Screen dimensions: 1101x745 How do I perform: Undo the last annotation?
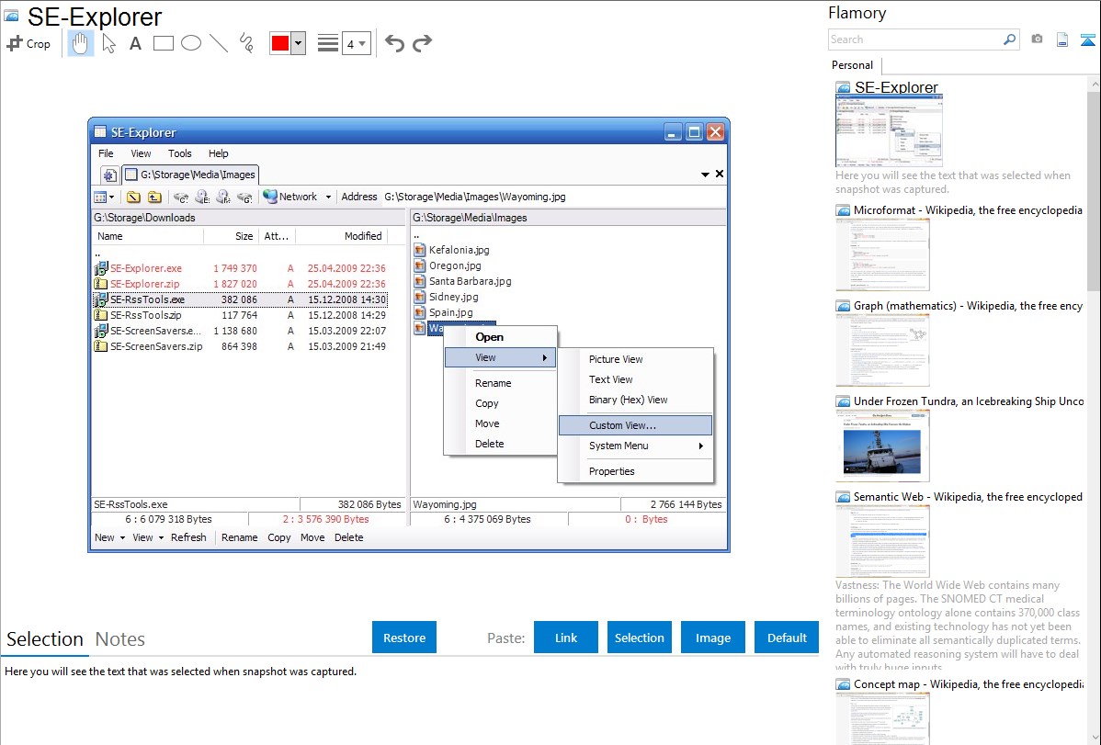(394, 43)
